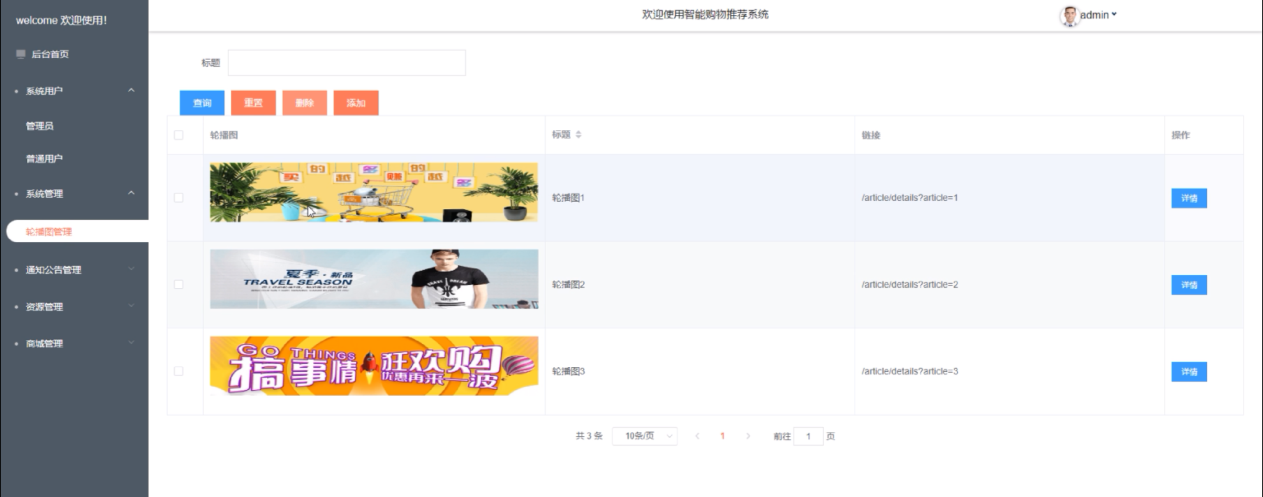Open the admin dropdown caret

[1114, 14]
